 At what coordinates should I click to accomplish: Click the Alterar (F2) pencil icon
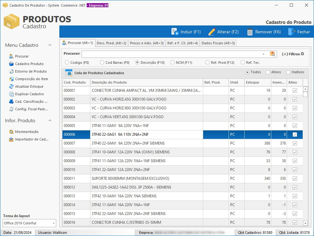(212, 32)
